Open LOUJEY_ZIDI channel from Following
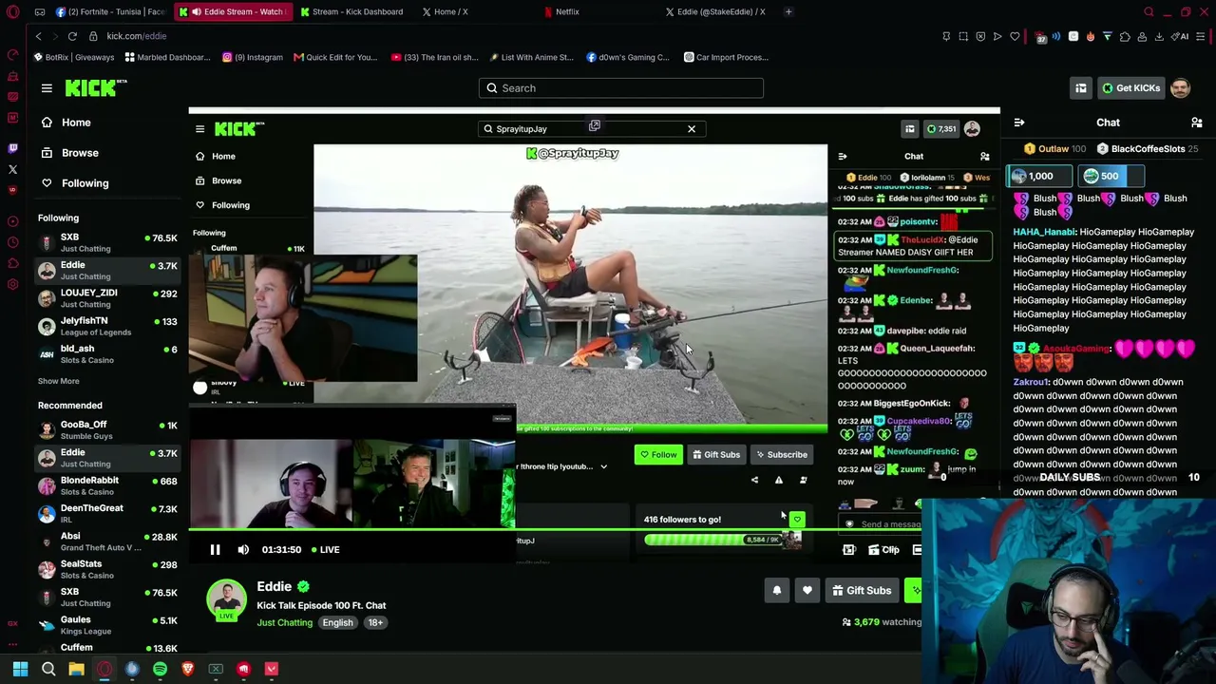 point(107,298)
